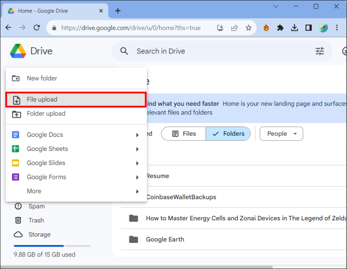Open Spam in the sidebar
Image resolution: width=347 pixels, height=269 pixels.
point(37,206)
